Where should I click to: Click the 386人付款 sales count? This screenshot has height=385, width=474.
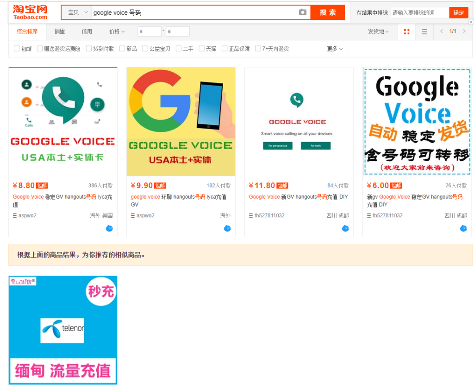100,185
